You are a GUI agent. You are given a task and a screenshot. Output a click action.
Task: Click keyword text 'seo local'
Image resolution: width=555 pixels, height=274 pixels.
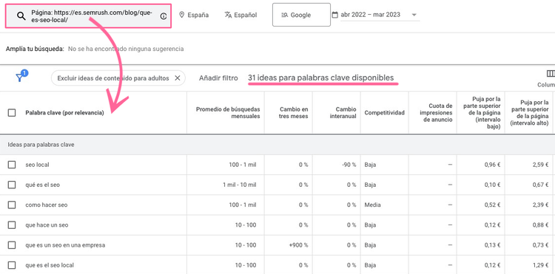37,165
